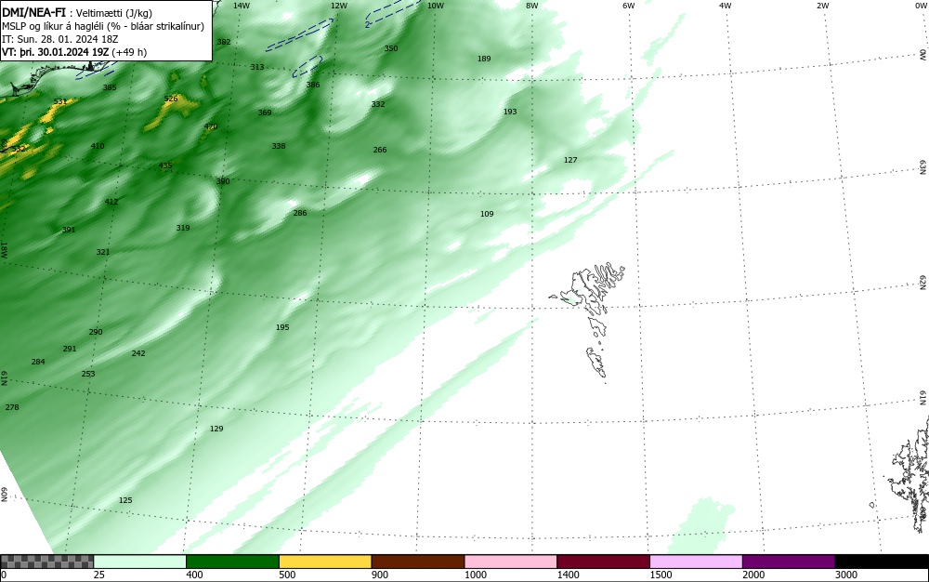Click the checkered 0–25 legend swatch
Viewport: 929px width, 582px height.
click(46, 562)
